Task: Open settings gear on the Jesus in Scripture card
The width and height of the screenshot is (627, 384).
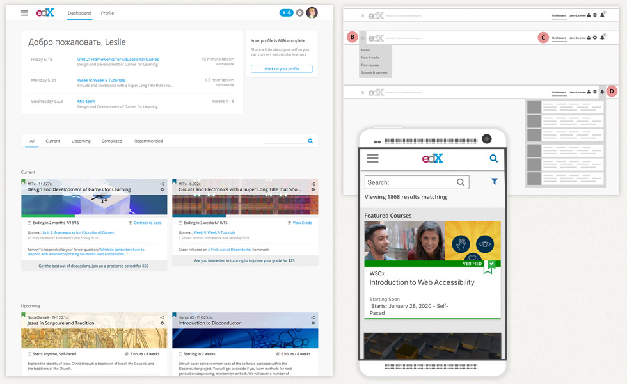Action: pos(162,323)
